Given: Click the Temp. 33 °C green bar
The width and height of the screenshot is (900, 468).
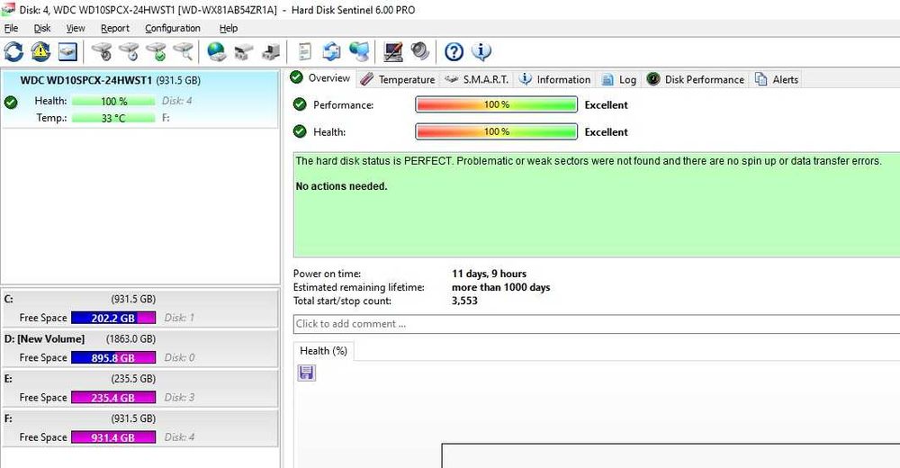Looking at the screenshot, I should [x=113, y=118].
